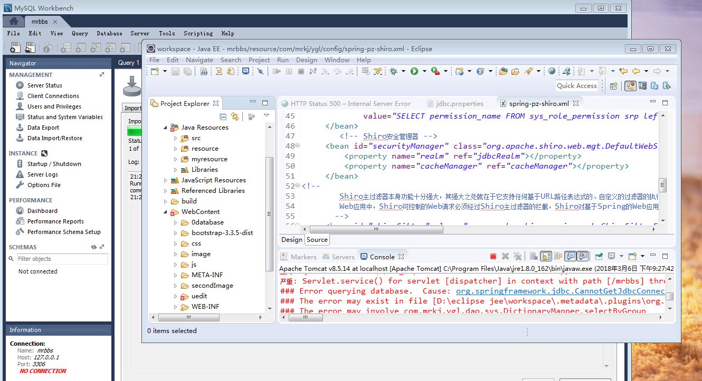
Task: Open Eclipse Debug bug icon
Action: pyautogui.click(x=393, y=71)
